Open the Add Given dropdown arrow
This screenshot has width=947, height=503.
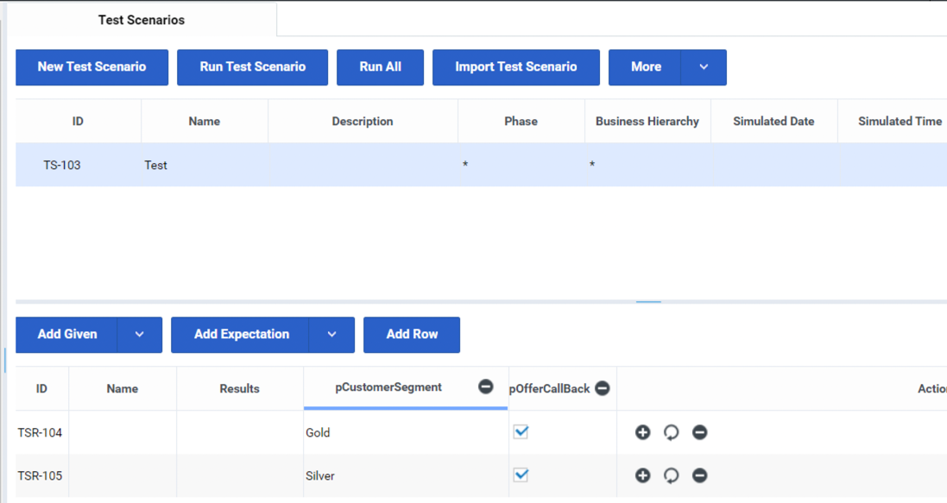pyautogui.click(x=139, y=335)
